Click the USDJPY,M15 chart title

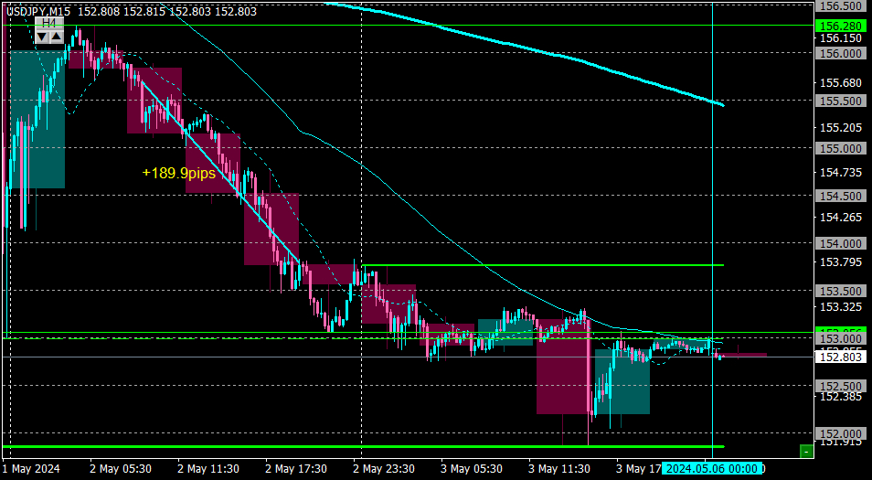click(x=38, y=11)
